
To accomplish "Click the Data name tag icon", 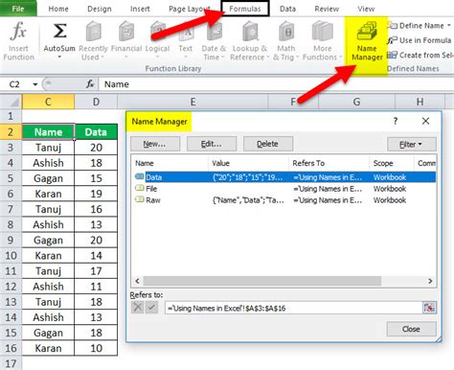I will pos(139,176).
